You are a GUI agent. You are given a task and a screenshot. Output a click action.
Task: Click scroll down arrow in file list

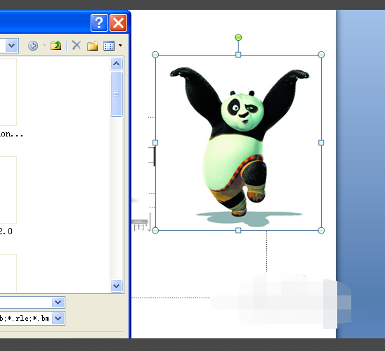pos(117,286)
